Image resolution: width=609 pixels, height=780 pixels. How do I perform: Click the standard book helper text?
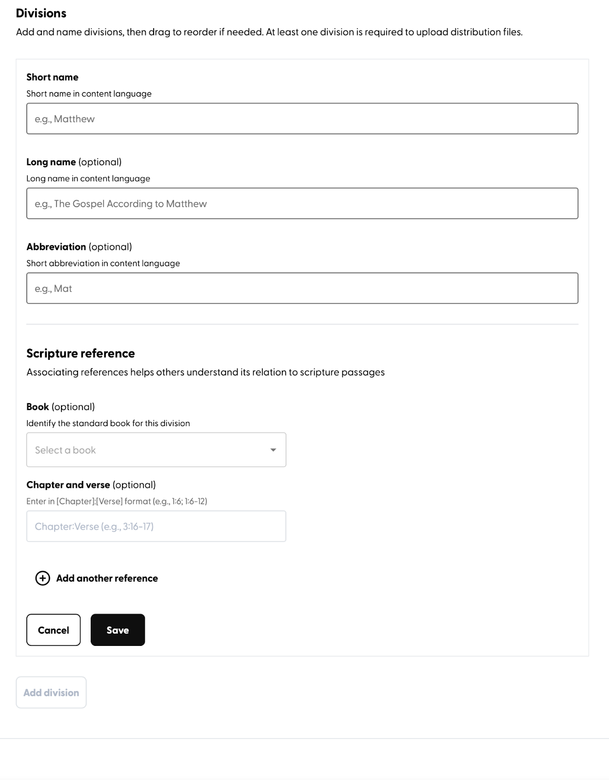[108, 423]
